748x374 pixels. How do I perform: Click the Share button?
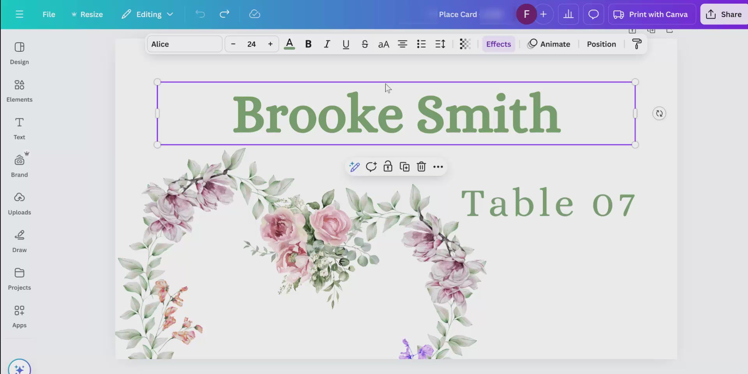(x=723, y=14)
